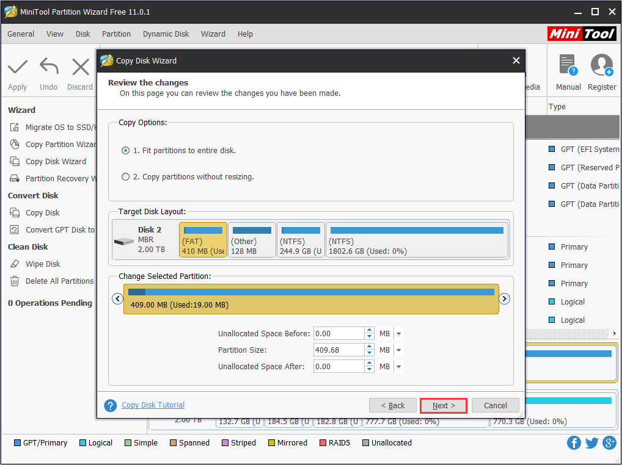Click the yellow partition resize slider bar
Viewport: 622px width, 465px height.
310,298
